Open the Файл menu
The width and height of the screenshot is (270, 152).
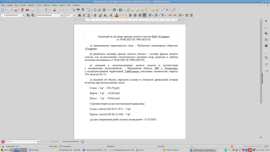3,5
